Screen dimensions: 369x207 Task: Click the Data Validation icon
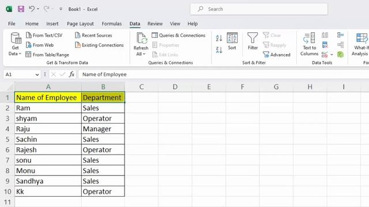click(x=325, y=55)
